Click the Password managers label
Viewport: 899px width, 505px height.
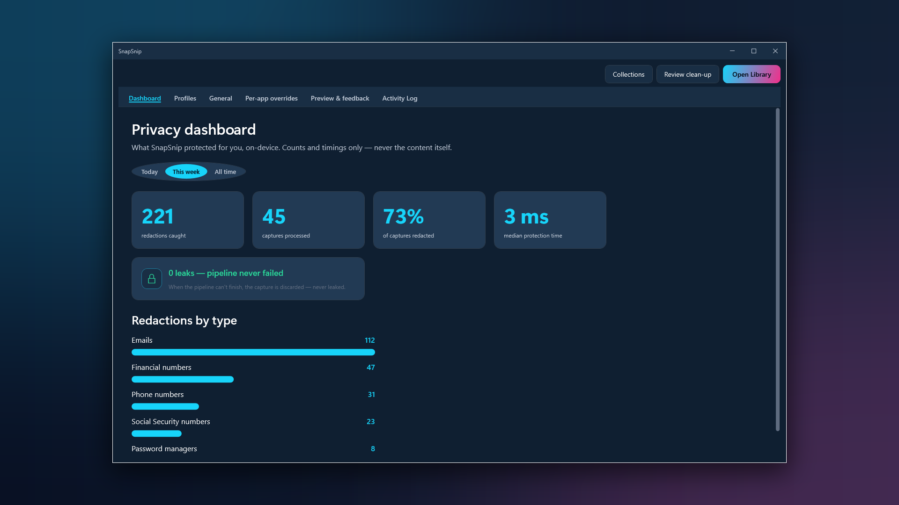coord(164,449)
